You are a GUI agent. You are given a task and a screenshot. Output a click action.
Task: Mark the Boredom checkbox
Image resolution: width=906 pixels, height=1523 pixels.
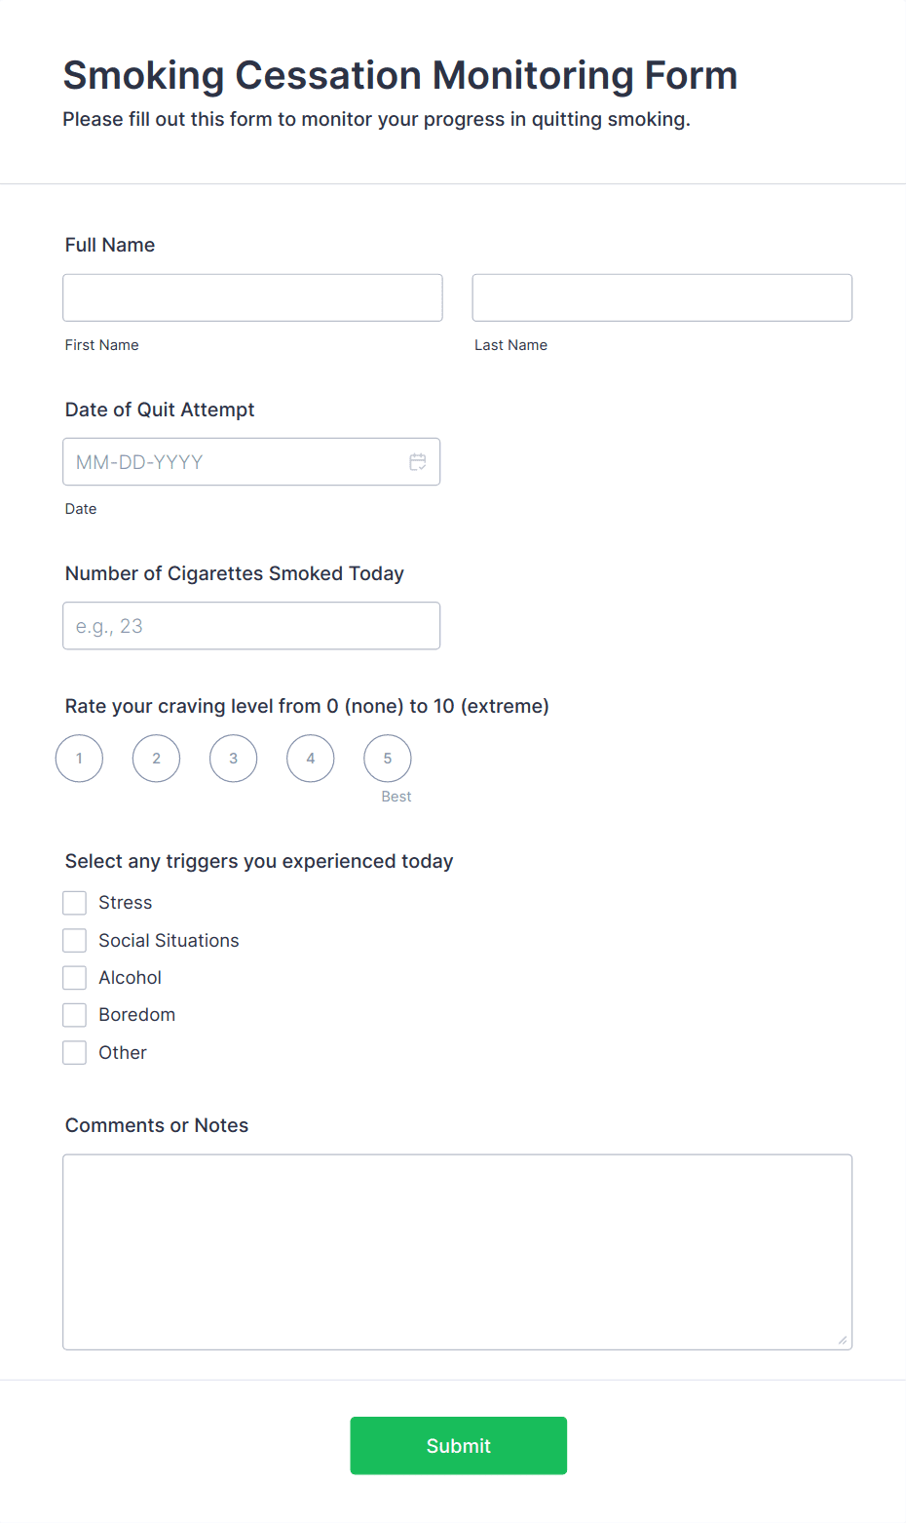click(75, 1015)
